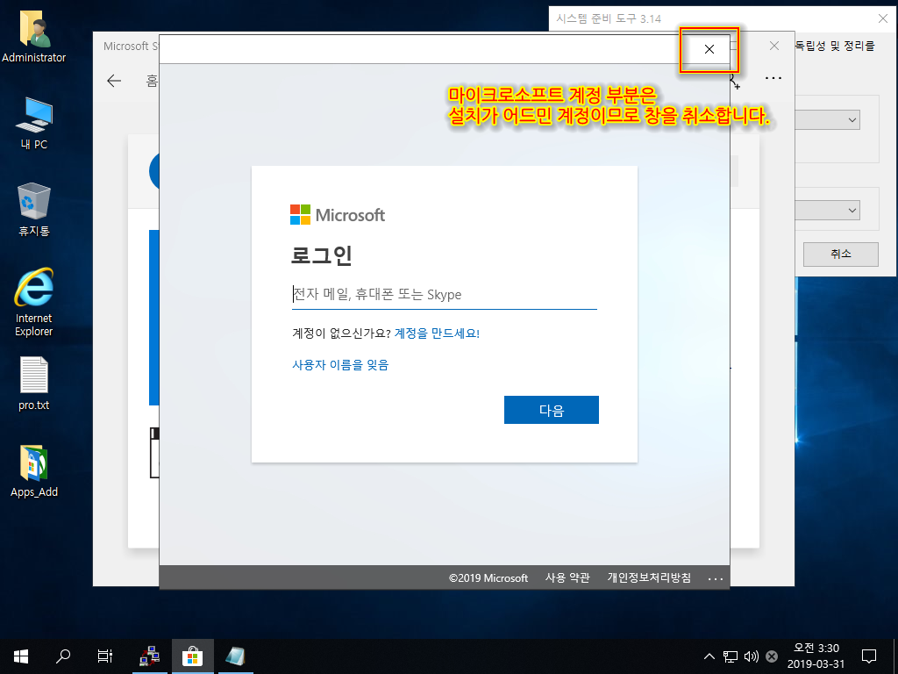This screenshot has height=674, width=898.
Task: Switch to the sysprep tool taskbar icon
Action: click(x=235, y=656)
